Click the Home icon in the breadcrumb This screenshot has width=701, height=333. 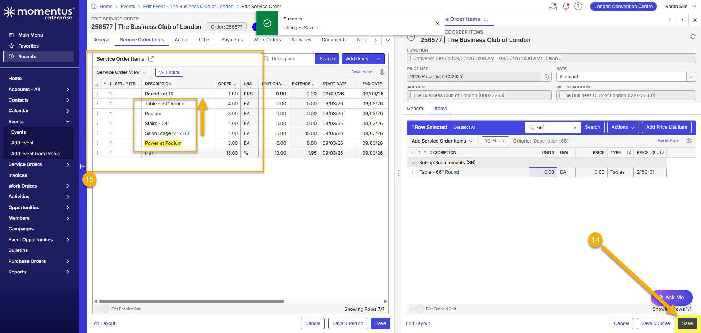(x=94, y=6)
